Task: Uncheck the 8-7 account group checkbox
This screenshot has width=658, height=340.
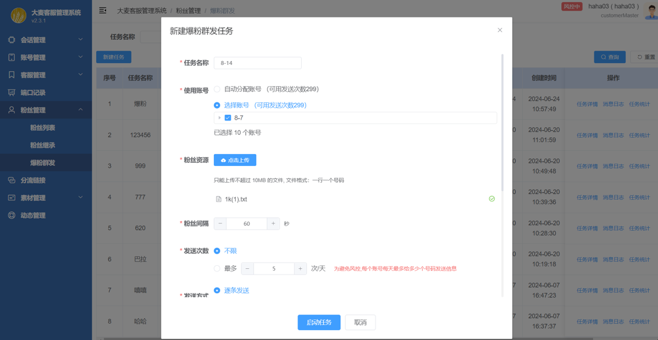Action: pos(228,118)
